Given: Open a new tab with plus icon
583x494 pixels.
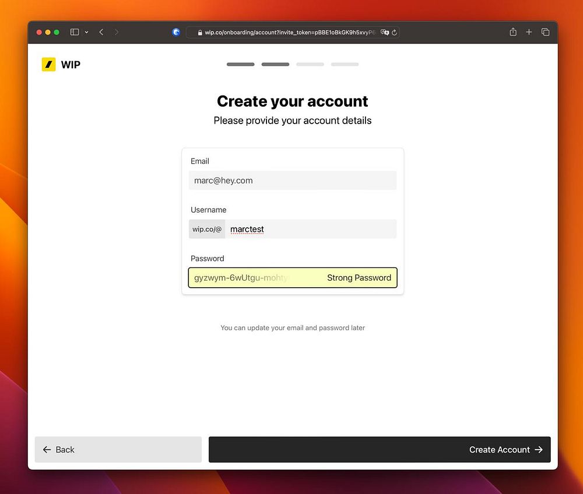Looking at the screenshot, I should (x=529, y=32).
